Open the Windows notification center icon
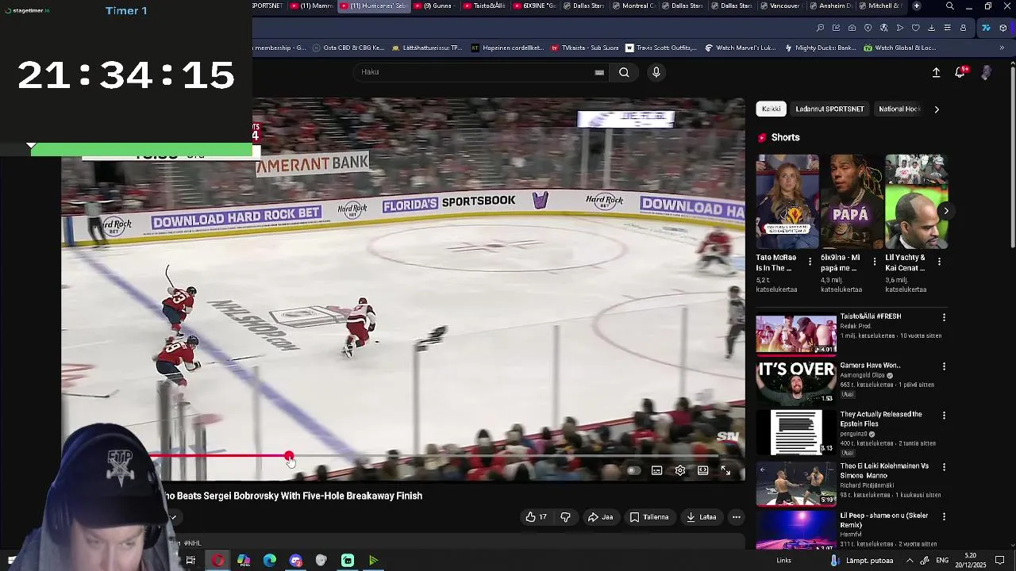1016x571 pixels. pyautogui.click(x=1000, y=561)
